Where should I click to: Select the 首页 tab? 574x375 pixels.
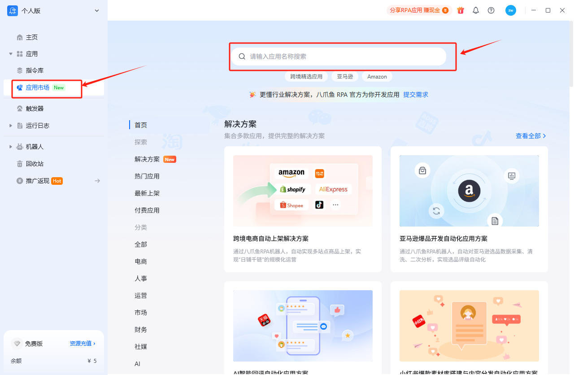(x=141, y=125)
